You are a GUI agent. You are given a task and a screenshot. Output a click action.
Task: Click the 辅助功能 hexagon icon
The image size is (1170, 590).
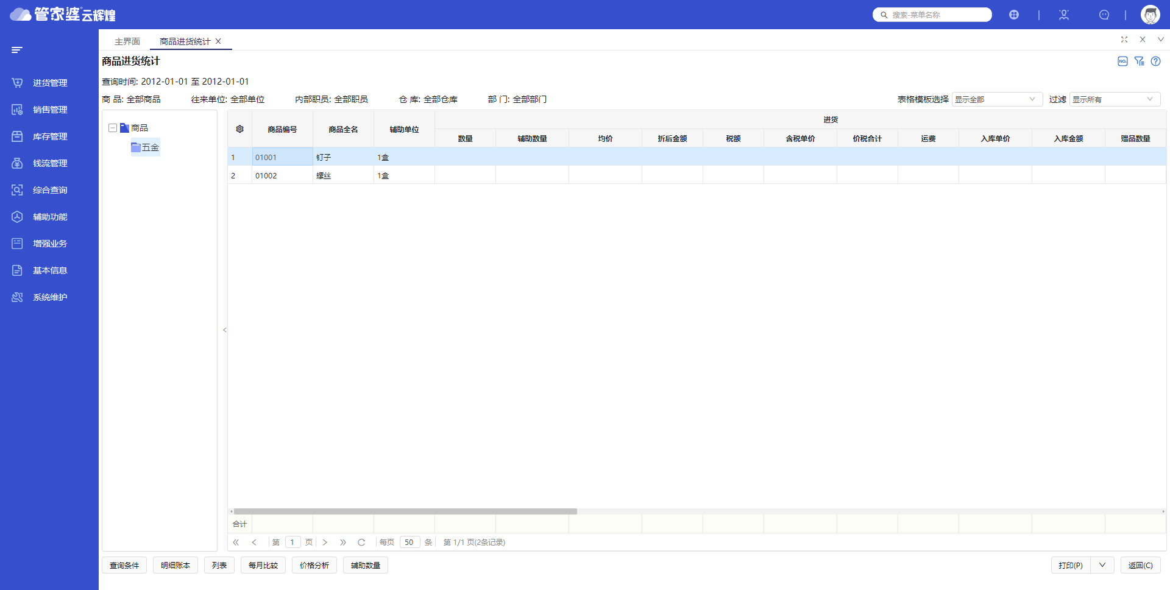(x=17, y=217)
